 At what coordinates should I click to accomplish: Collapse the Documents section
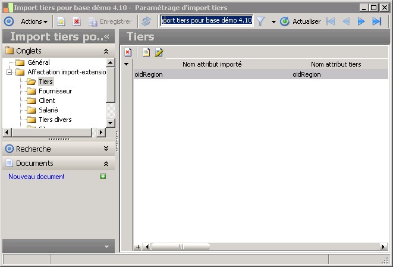(x=106, y=164)
